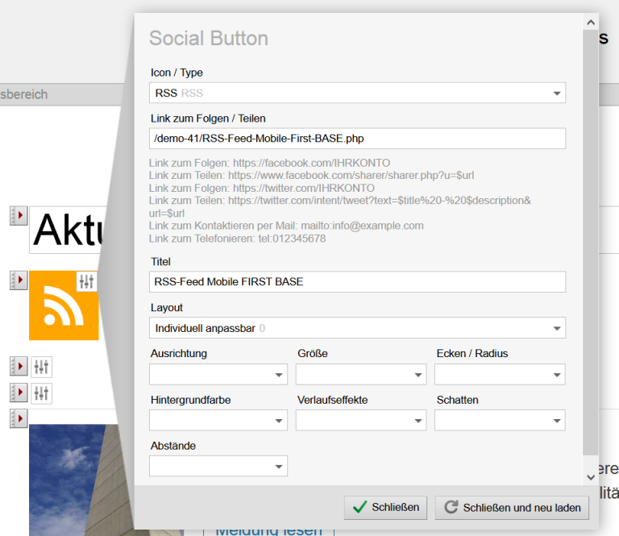Open the Ausrichtung dropdown

[218, 375]
